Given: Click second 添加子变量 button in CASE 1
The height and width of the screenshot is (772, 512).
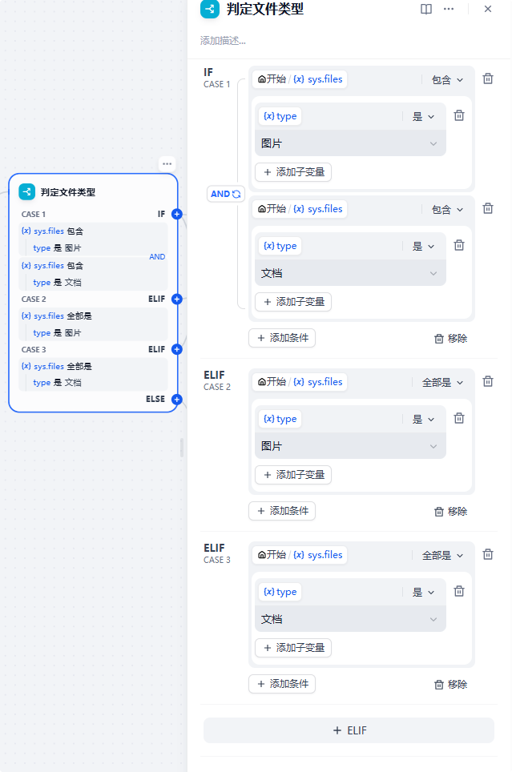Looking at the screenshot, I should tap(293, 301).
